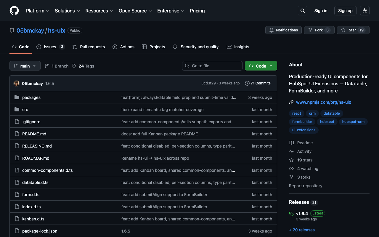
Task: Open the common-components.d.ts file
Action: click(47, 170)
